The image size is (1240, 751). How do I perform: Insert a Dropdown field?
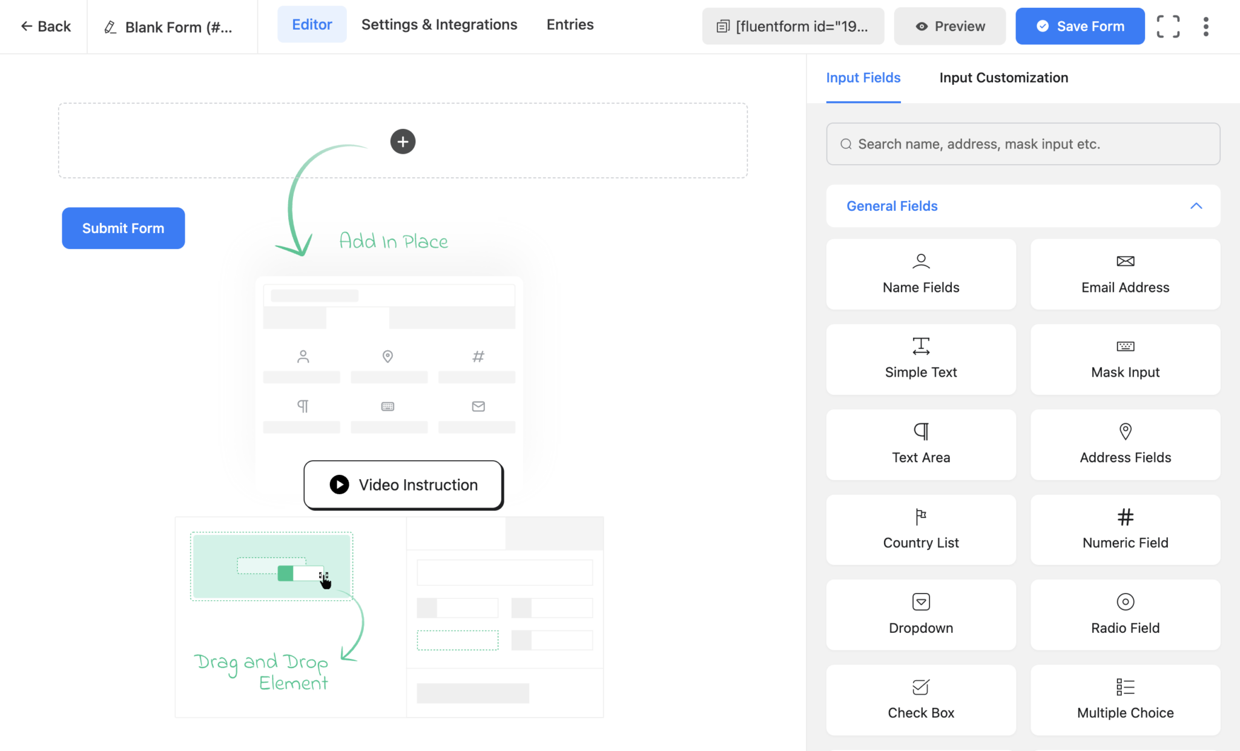pyautogui.click(x=920, y=615)
